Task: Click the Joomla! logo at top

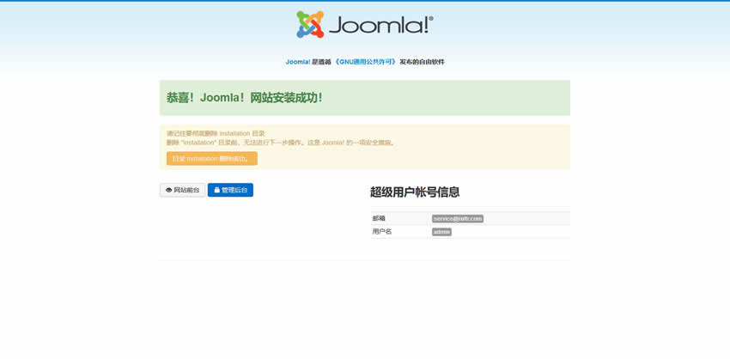Action: click(365, 24)
